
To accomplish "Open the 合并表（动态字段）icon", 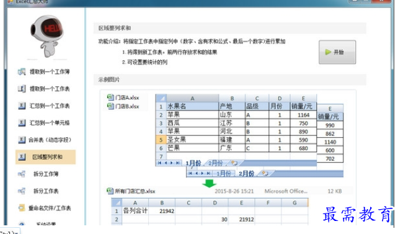I will 22,140.
